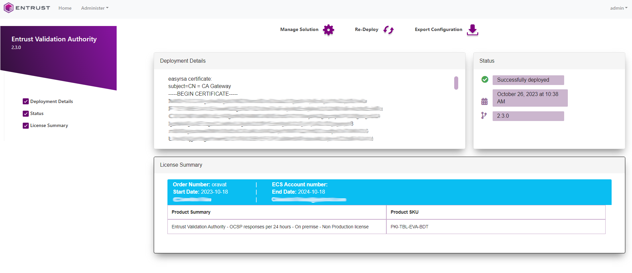Click the Status panel header
Screen dimensions: 632x273
tap(549, 61)
